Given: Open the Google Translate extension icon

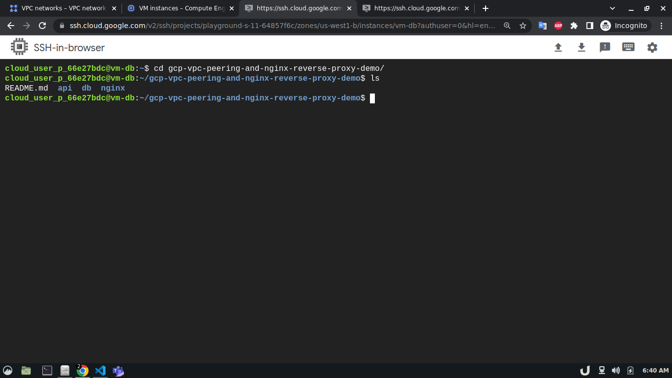Looking at the screenshot, I should coord(543,26).
